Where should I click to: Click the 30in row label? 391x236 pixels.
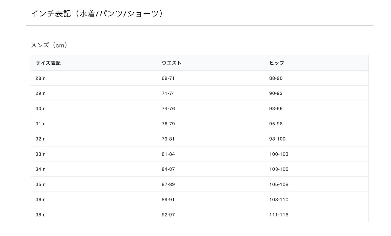[x=40, y=109]
